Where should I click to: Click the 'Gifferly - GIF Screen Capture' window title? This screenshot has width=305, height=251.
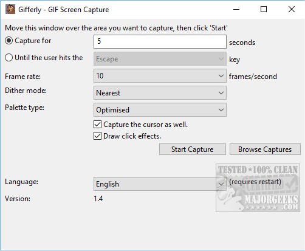64,10
